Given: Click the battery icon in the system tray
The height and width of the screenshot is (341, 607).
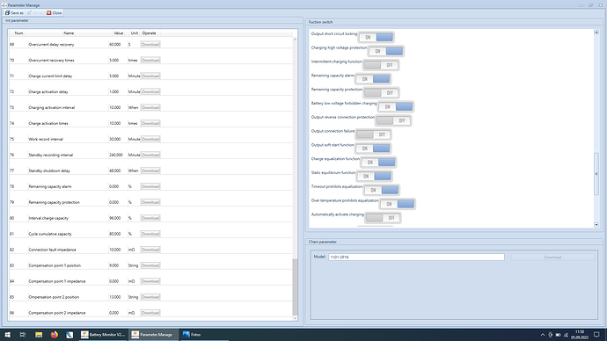Looking at the screenshot, I should 558,335.
